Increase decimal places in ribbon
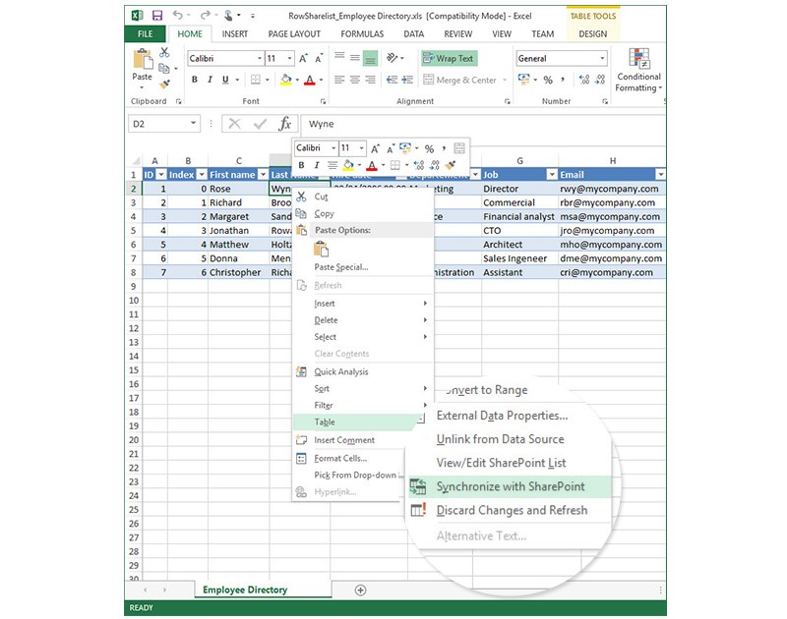Viewport: 787px width, 619px height. coord(584,80)
